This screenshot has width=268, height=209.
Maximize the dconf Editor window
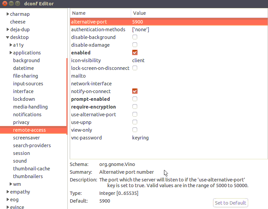click(17, 3)
